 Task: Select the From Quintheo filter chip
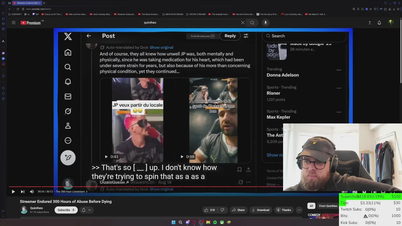(328, 206)
